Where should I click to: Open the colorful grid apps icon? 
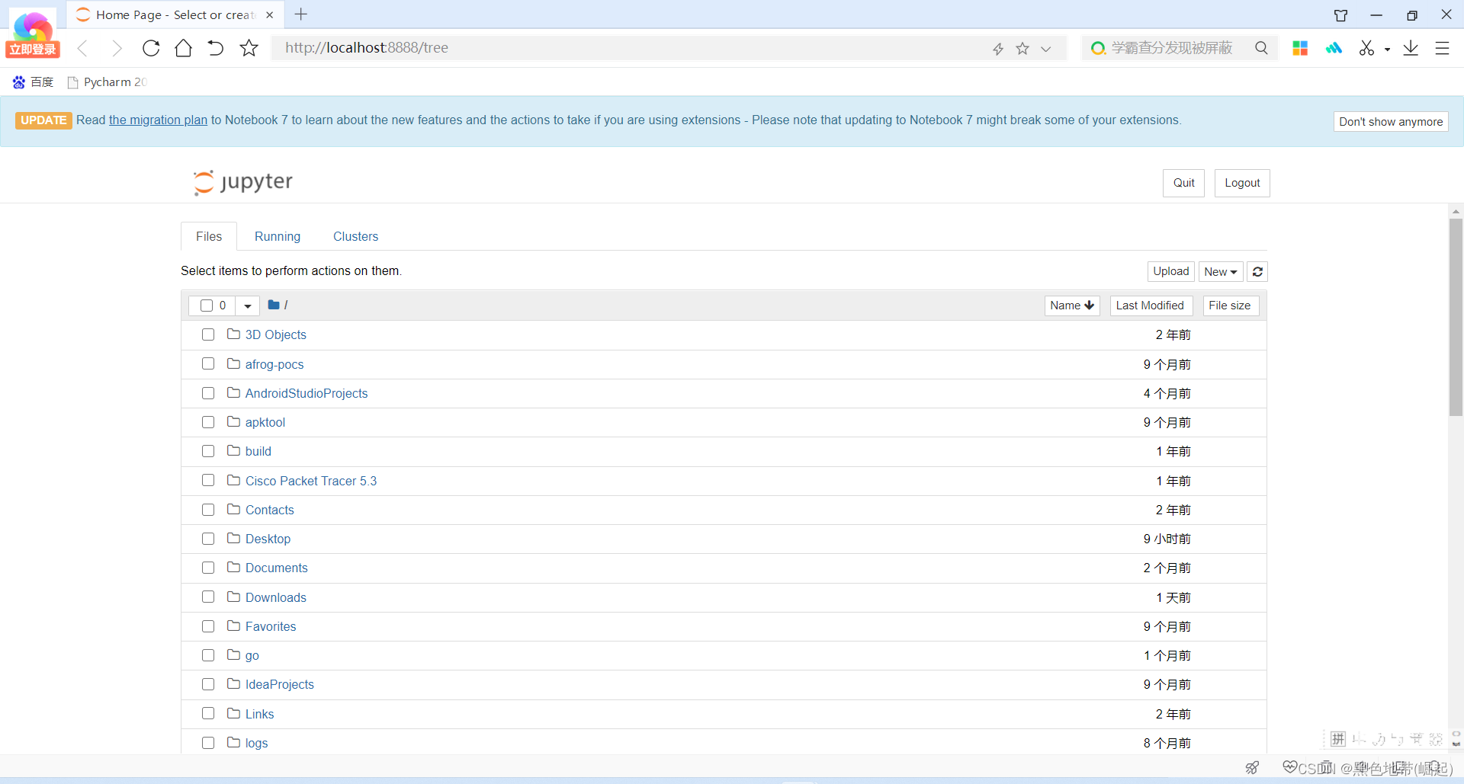coord(1300,48)
